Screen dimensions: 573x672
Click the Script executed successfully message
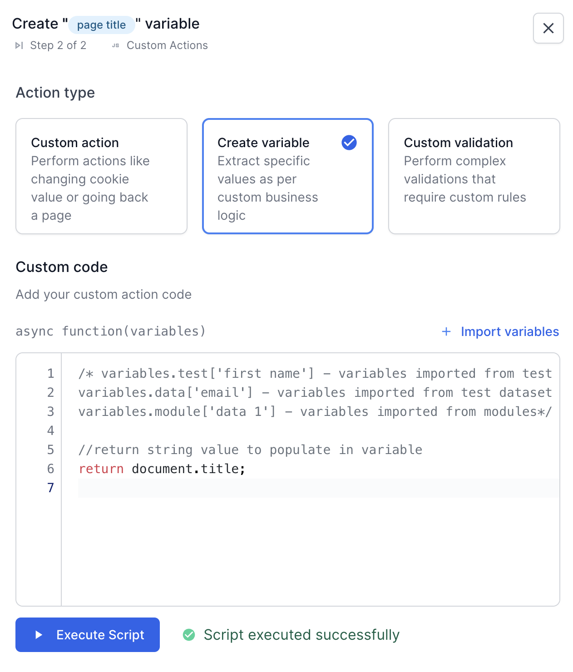pos(301,635)
